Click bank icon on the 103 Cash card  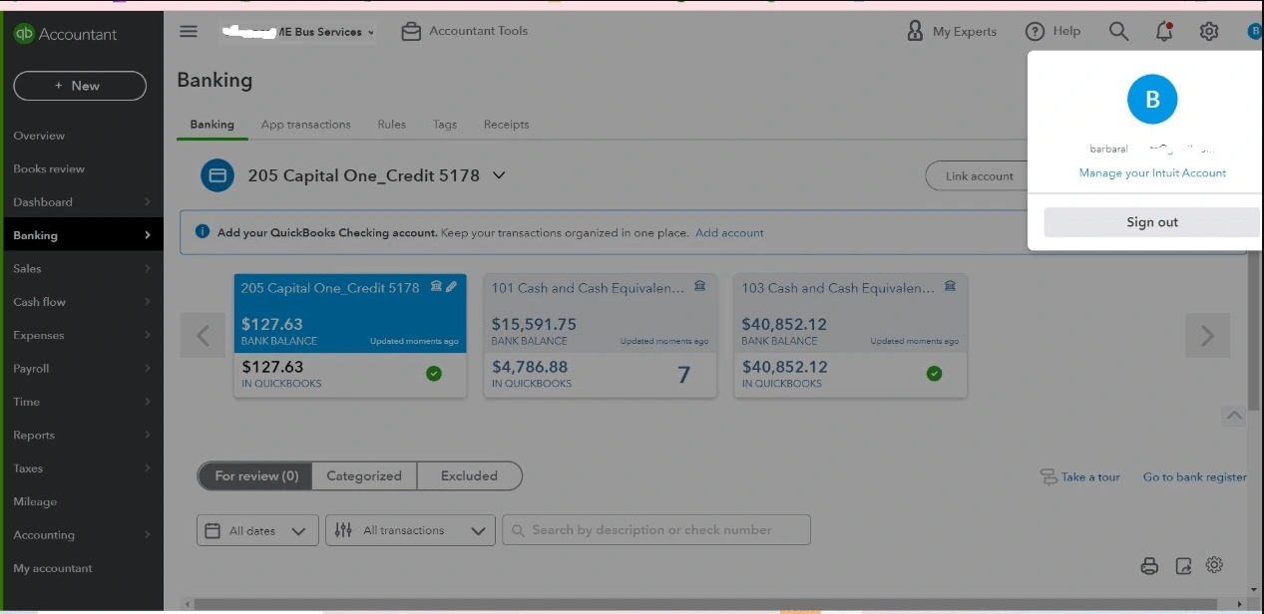[x=950, y=287]
